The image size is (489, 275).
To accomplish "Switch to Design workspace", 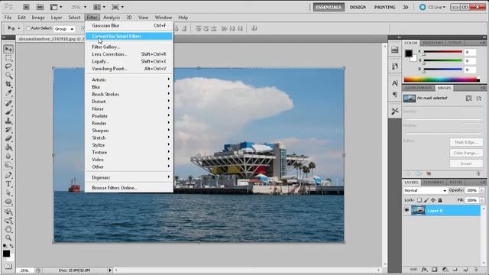I will (358, 7).
